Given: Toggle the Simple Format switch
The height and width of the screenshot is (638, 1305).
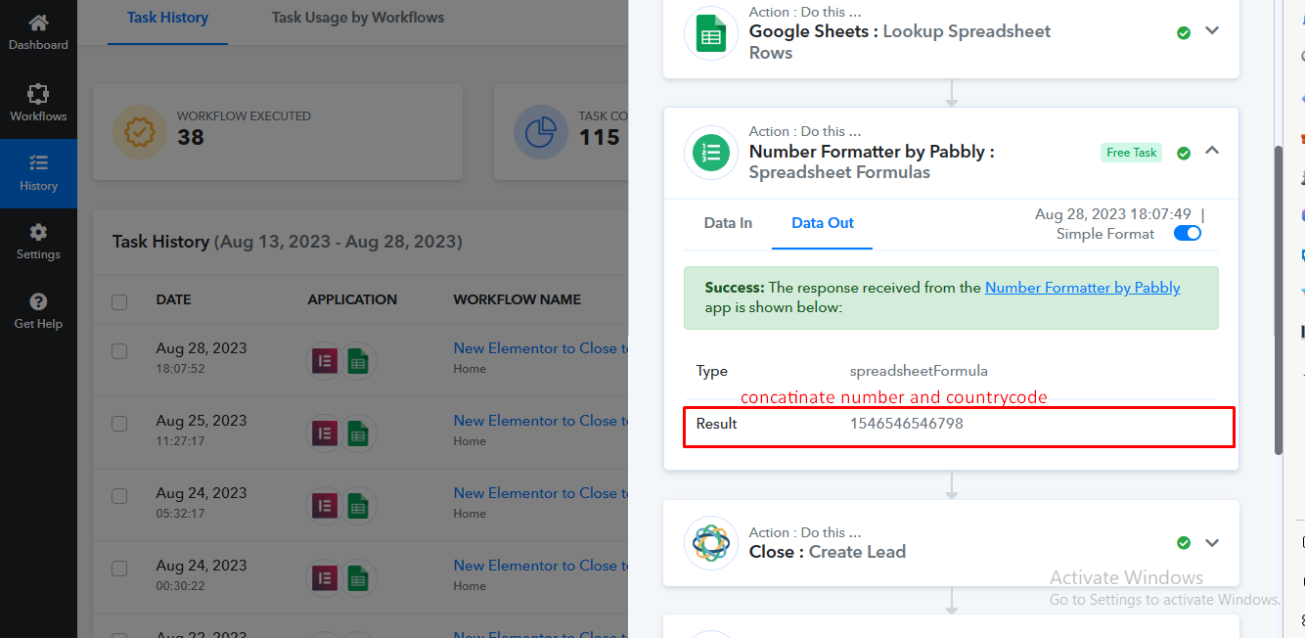Looking at the screenshot, I should coord(1188,233).
